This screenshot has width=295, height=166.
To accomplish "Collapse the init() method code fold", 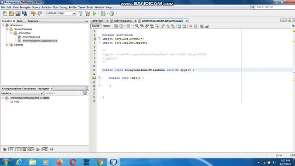I will pyautogui.click(x=99, y=78).
